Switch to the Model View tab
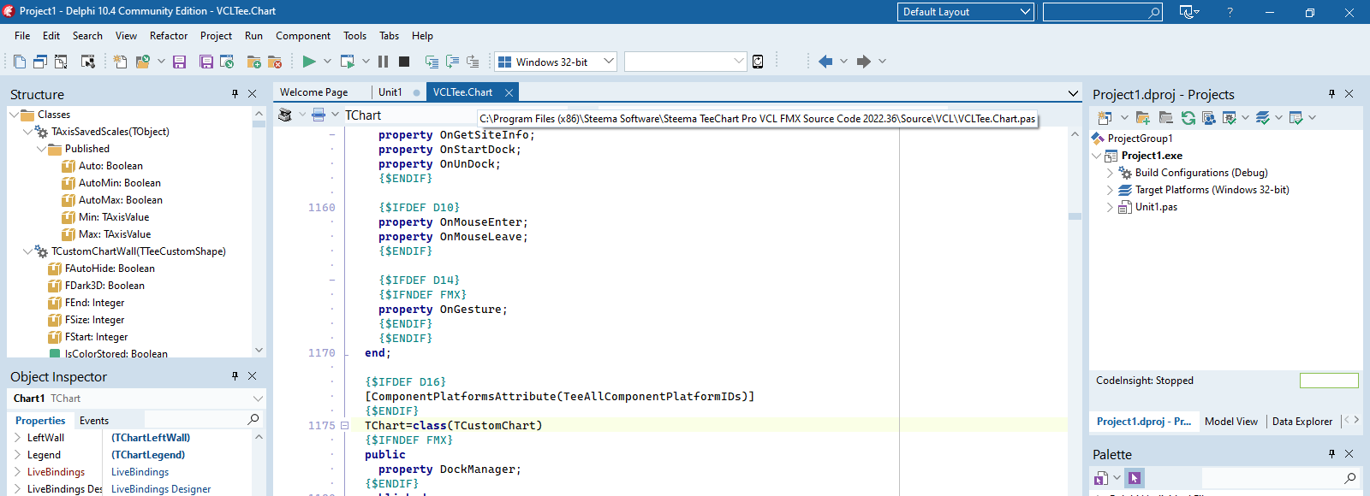This screenshot has height=496, width=1370. pyautogui.click(x=1231, y=422)
